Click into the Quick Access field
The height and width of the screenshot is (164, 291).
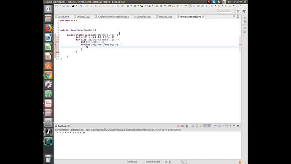click(224, 11)
